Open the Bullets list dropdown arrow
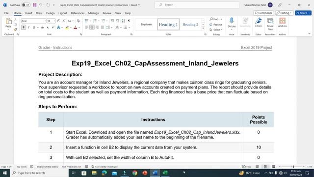The height and width of the screenshot is (177, 314). (90, 21)
